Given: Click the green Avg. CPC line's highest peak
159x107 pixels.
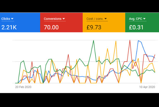Looking at the screenshot, I should coord(93,40).
